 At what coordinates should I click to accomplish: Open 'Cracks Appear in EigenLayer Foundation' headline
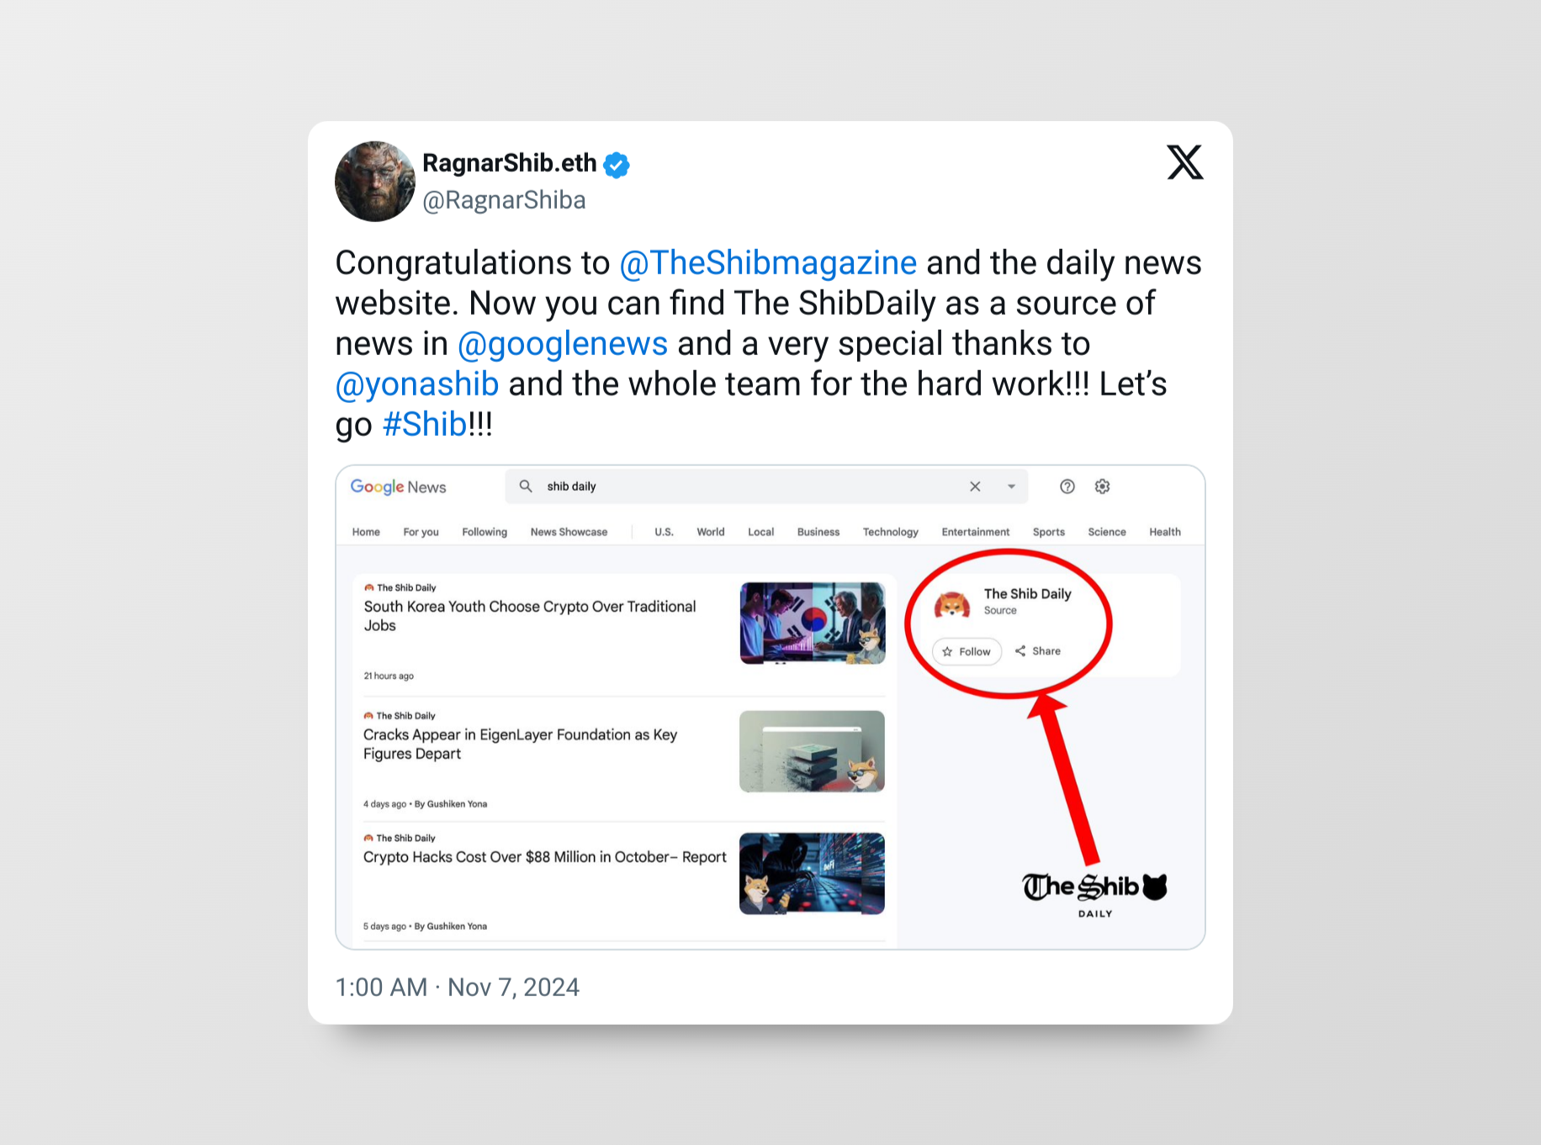point(520,744)
